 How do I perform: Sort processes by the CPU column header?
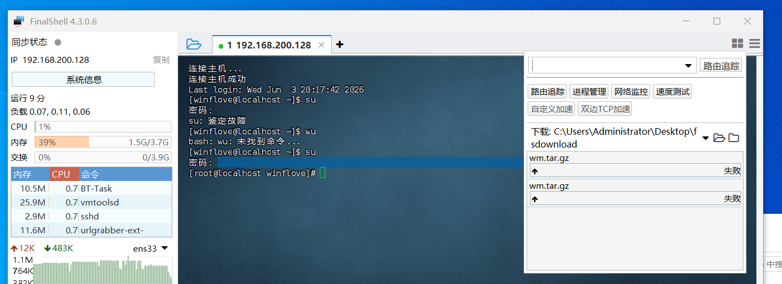click(64, 174)
